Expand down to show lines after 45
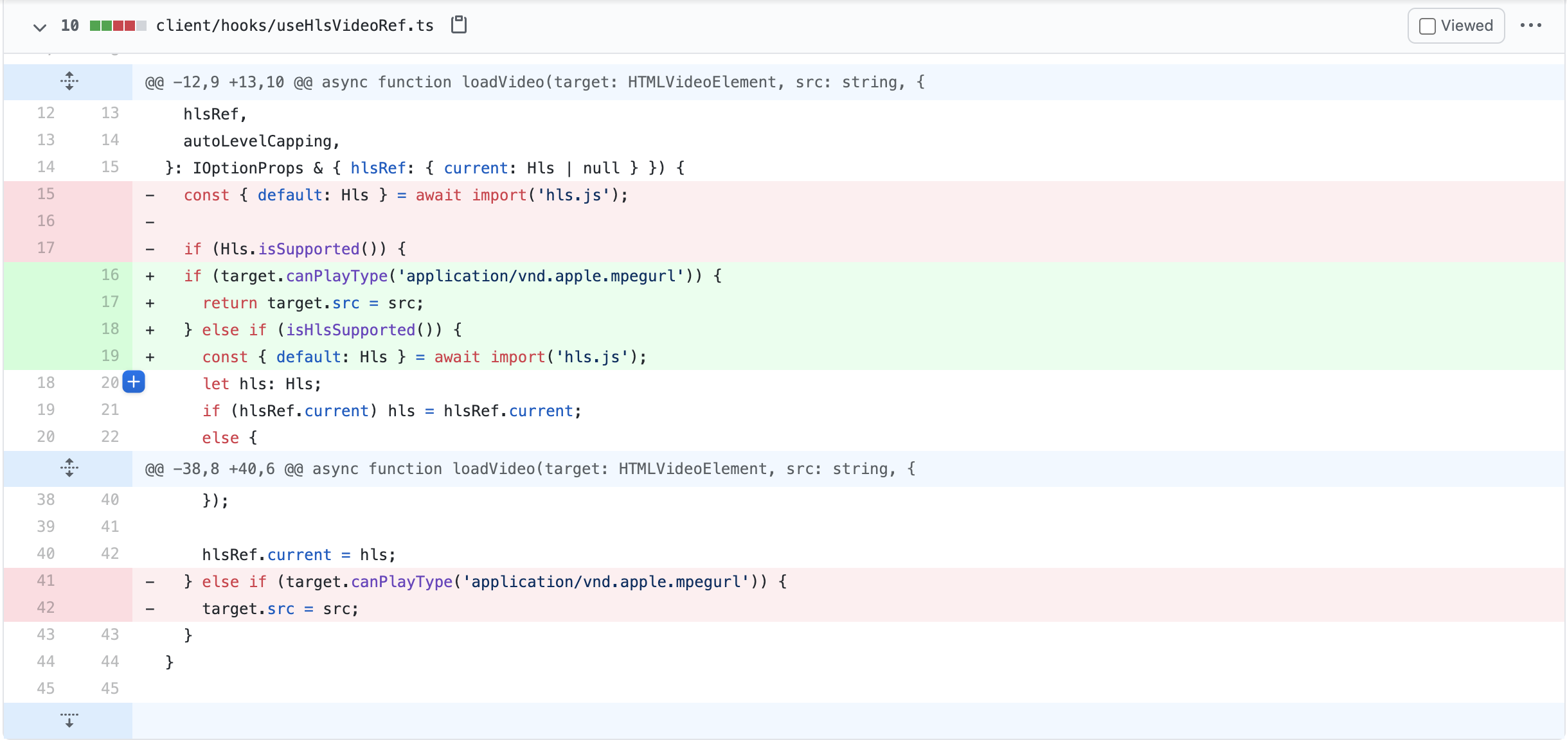1567x740 pixels. tap(69, 720)
